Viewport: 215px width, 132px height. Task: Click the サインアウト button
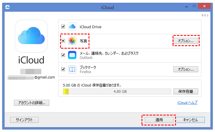coord(24,120)
